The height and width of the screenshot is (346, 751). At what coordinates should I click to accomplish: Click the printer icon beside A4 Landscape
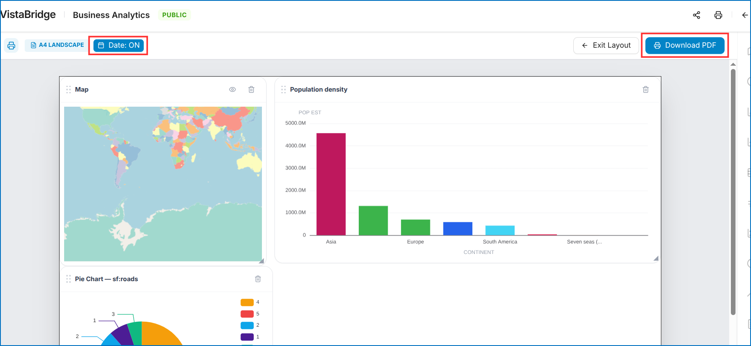click(11, 45)
